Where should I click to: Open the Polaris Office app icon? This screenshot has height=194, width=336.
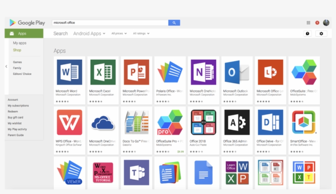tap(170, 72)
